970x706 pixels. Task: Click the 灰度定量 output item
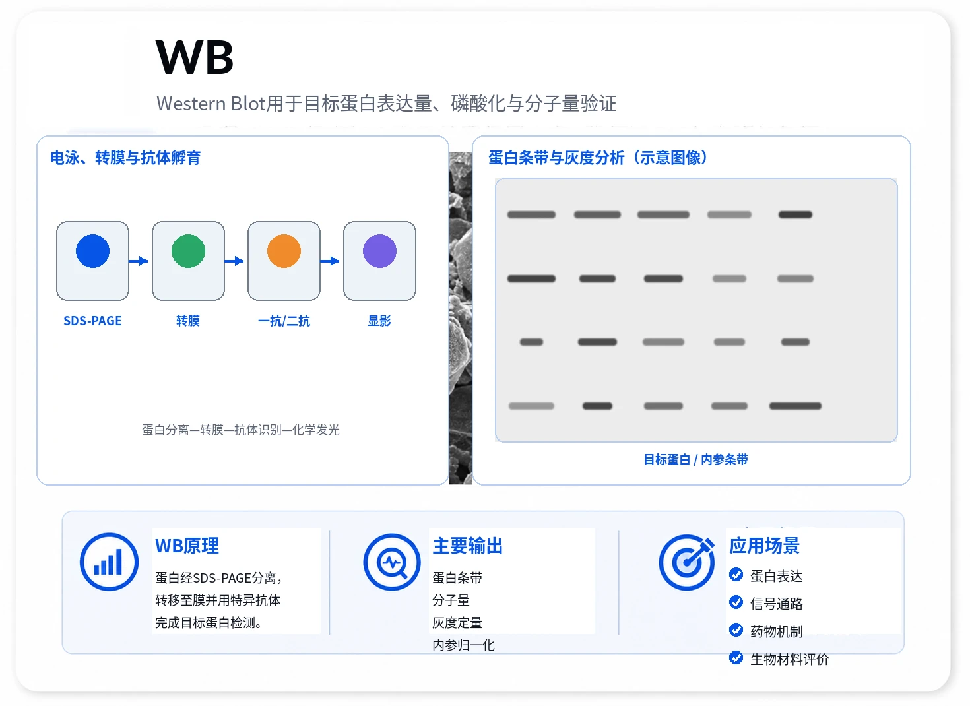[x=457, y=622]
